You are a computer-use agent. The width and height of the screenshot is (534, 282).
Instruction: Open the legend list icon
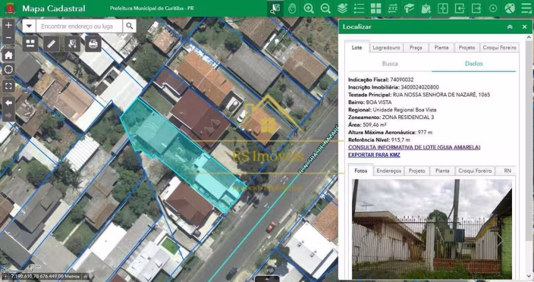pos(359,8)
